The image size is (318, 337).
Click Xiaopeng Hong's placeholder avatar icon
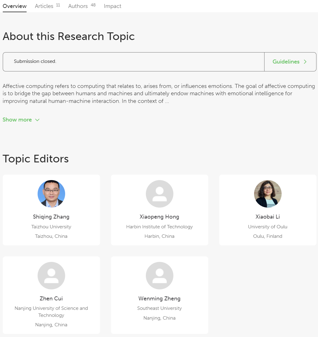(x=159, y=194)
